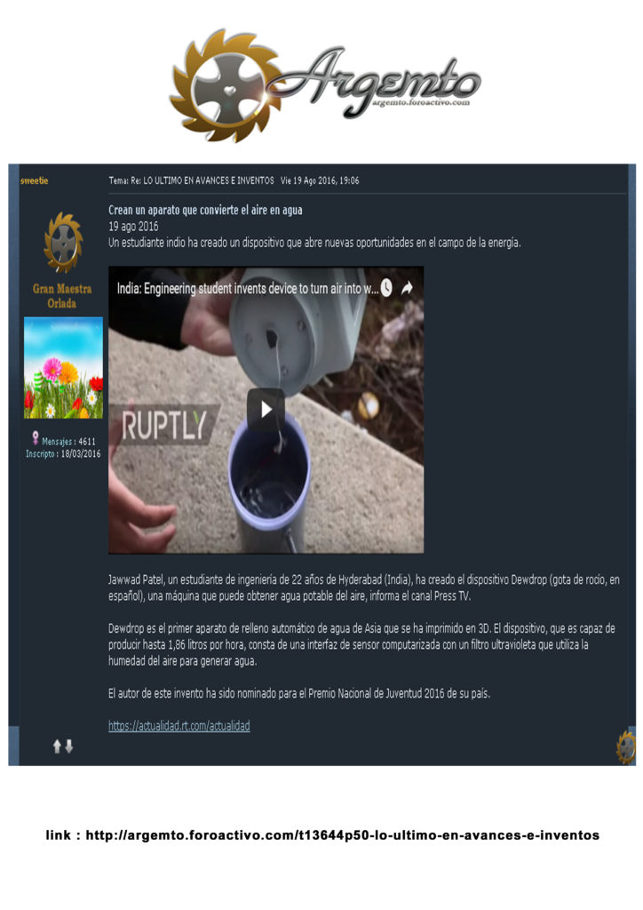Open the video title link text

click(x=248, y=289)
